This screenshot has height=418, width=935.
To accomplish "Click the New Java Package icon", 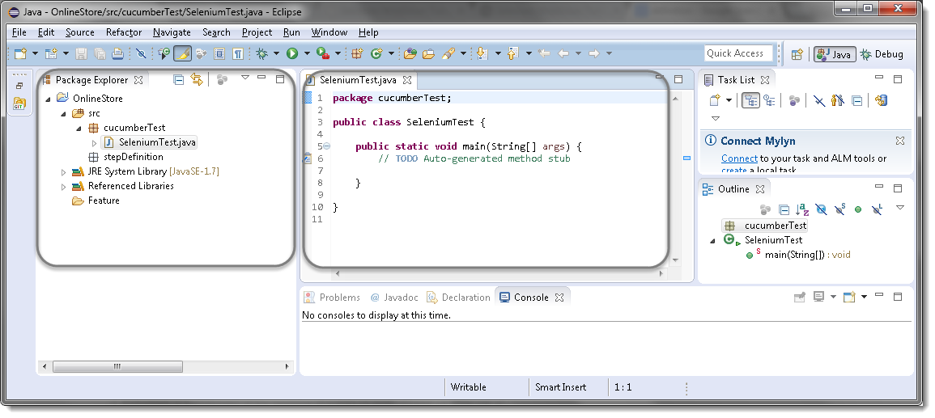I will click(x=357, y=53).
